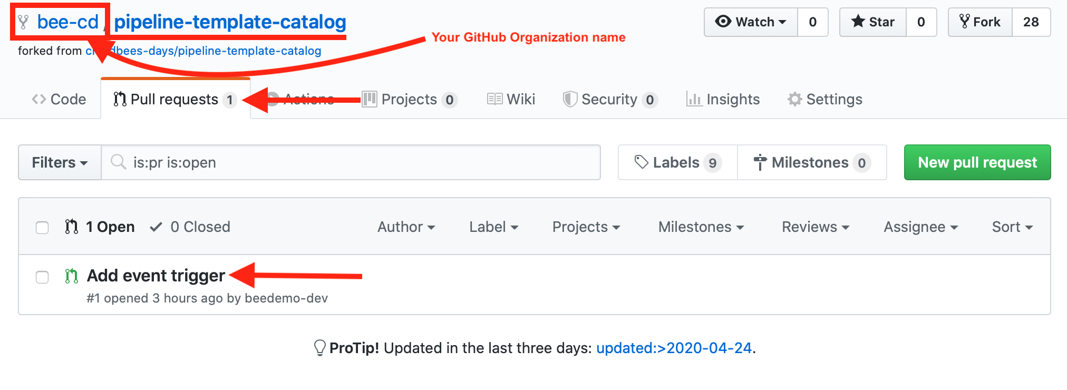Click the eye icon on Watch button

(723, 22)
